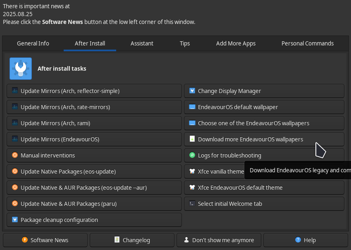Click the After install tasks wrench icon
This screenshot has height=250, width=351.
coord(21,69)
